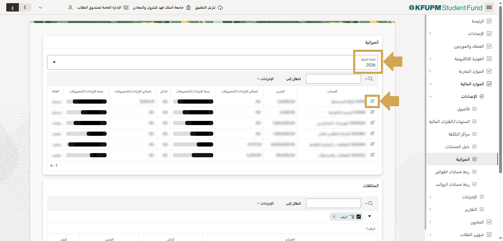Click the pagination text 6 - 1

coord(54,165)
